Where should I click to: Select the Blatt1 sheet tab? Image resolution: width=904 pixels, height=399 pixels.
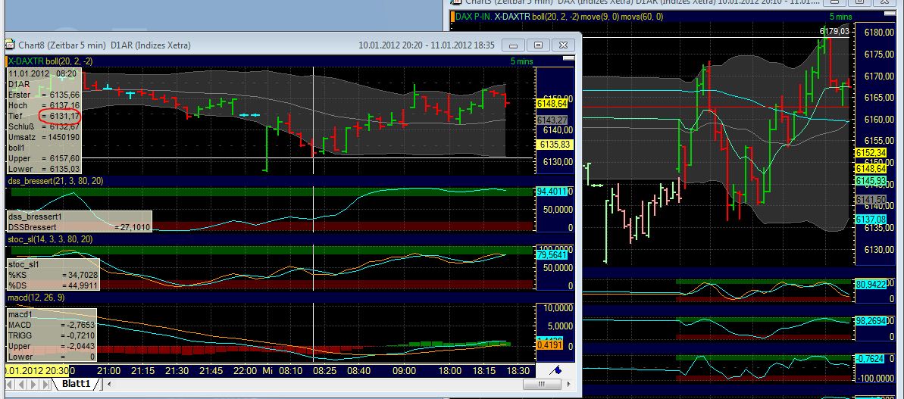76,385
